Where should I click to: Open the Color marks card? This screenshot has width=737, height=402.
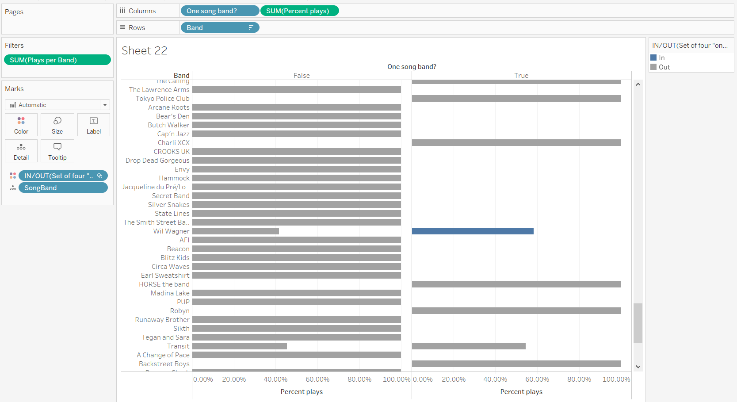[x=21, y=125]
